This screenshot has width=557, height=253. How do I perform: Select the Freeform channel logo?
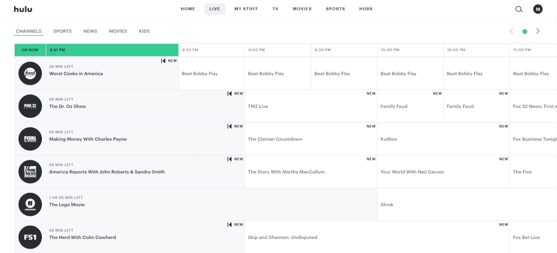coord(30,205)
